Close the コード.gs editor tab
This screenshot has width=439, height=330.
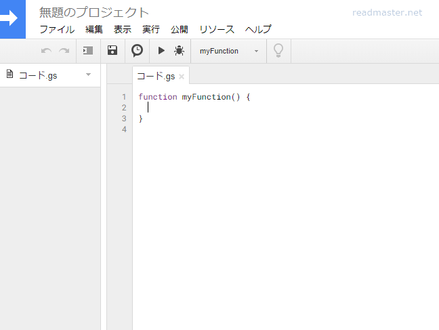pyautogui.click(x=181, y=77)
